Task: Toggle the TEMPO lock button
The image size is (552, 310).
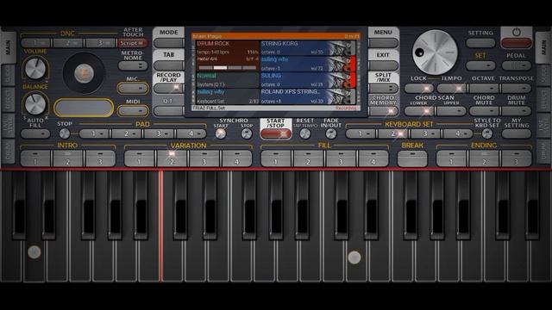Action: click(x=451, y=88)
